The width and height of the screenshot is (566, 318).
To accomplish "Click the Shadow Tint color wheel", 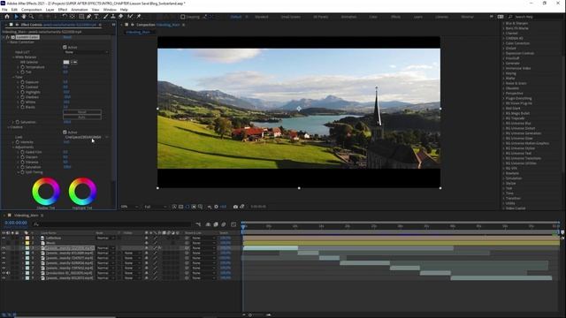I will pyautogui.click(x=46, y=192).
